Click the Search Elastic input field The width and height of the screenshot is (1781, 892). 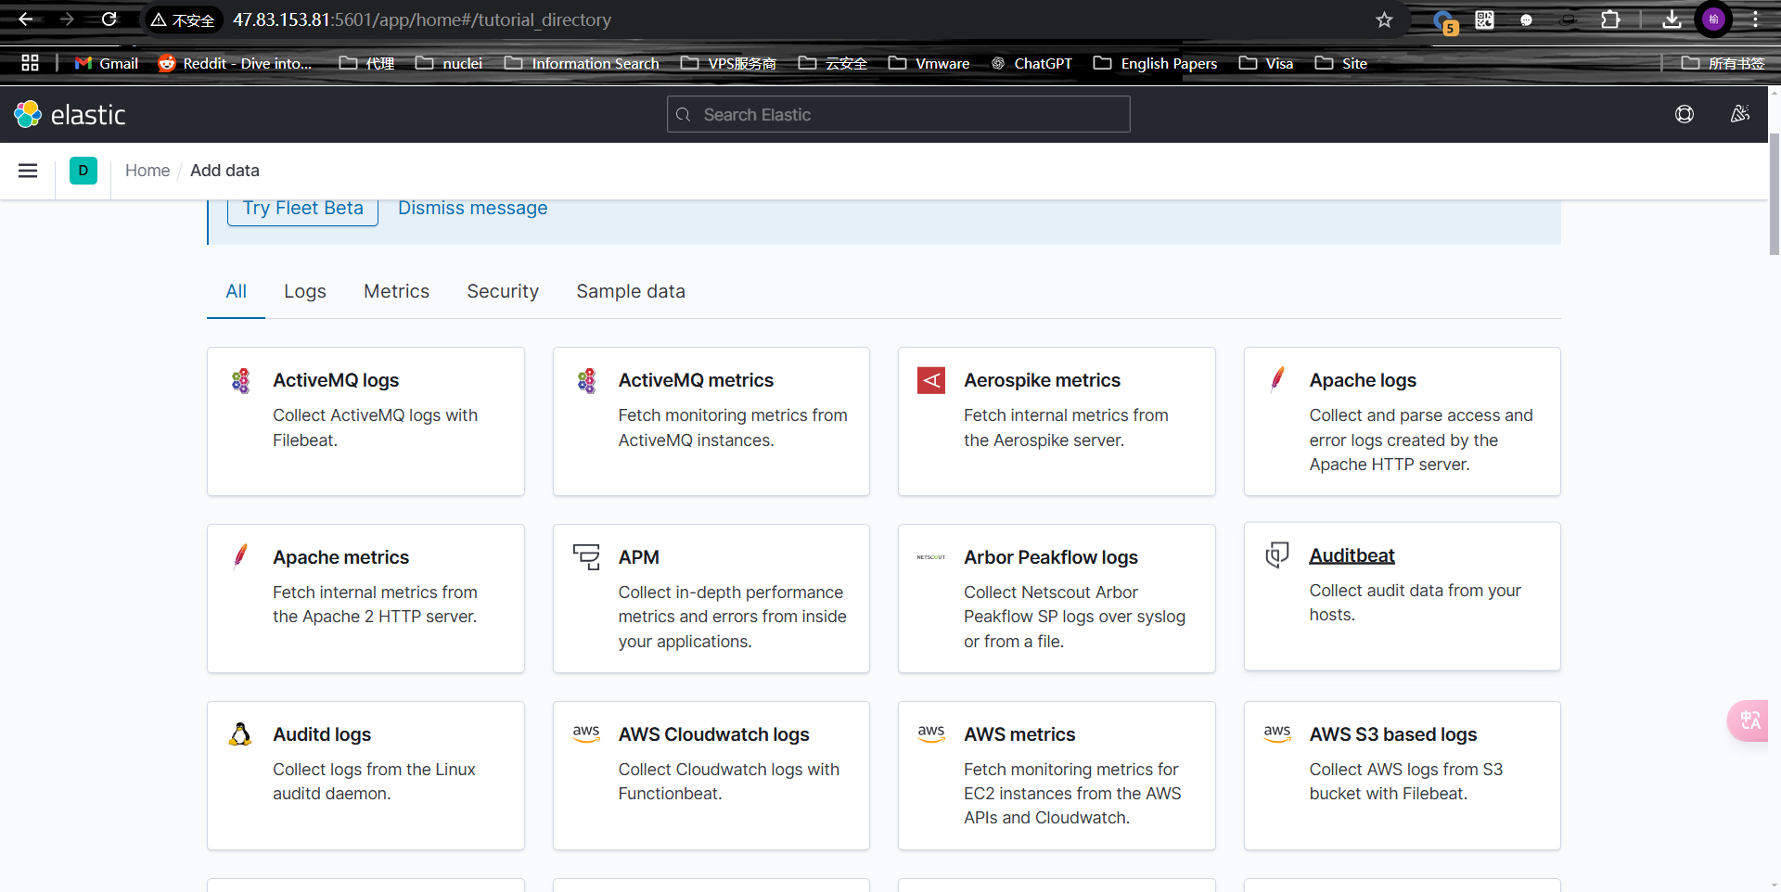click(x=898, y=114)
